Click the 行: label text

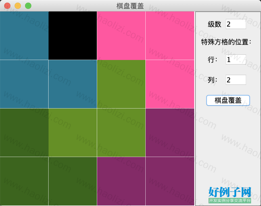click(x=212, y=59)
